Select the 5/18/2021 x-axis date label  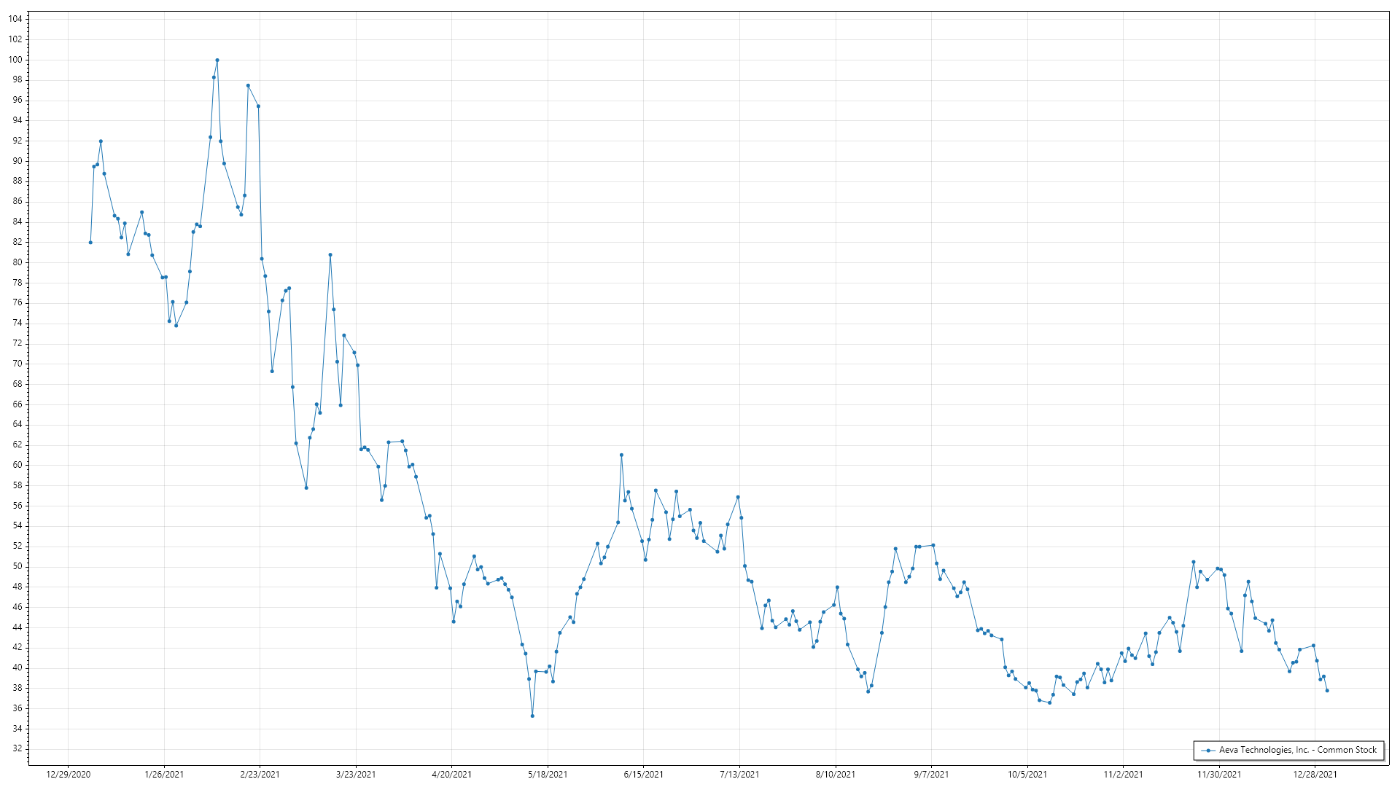click(x=548, y=774)
